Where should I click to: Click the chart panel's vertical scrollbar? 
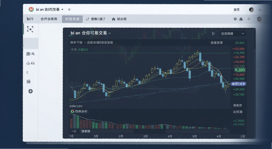[x=254, y=40]
